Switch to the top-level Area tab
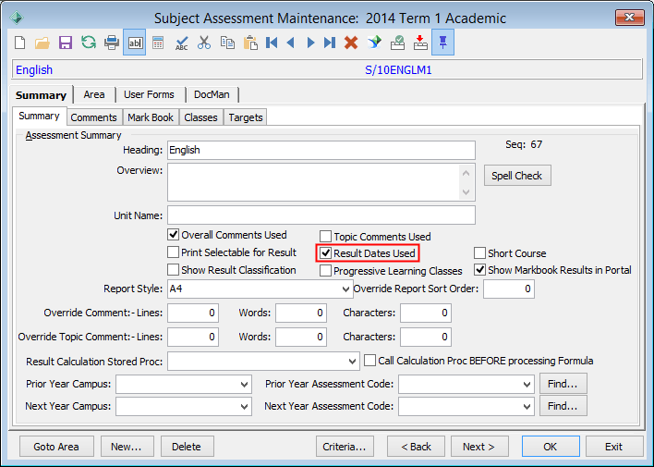Image resolution: width=654 pixels, height=467 pixels. 94,95
